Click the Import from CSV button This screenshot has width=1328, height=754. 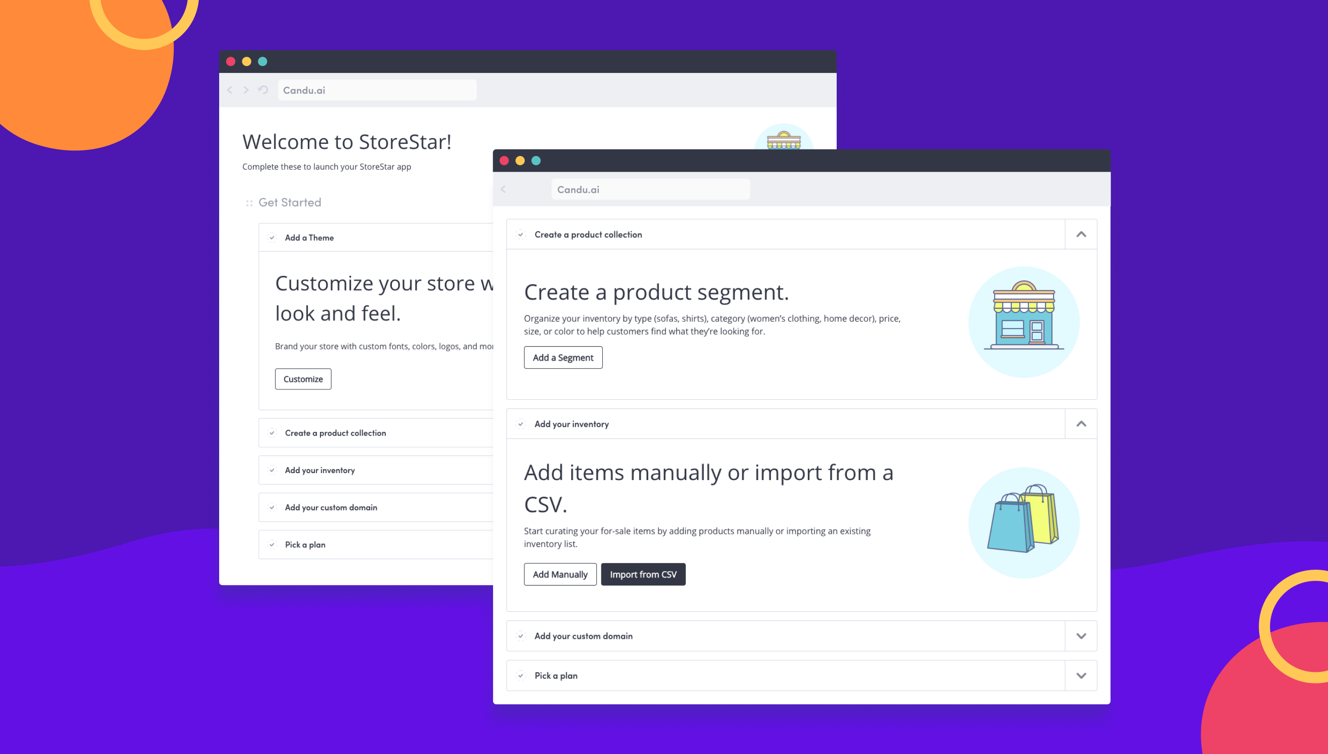coord(643,574)
